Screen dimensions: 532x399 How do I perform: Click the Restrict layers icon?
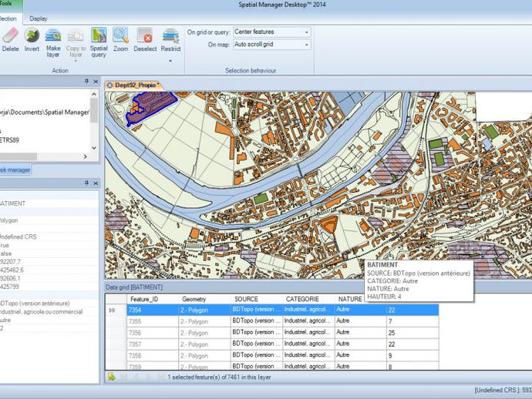(x=170, y=35)
